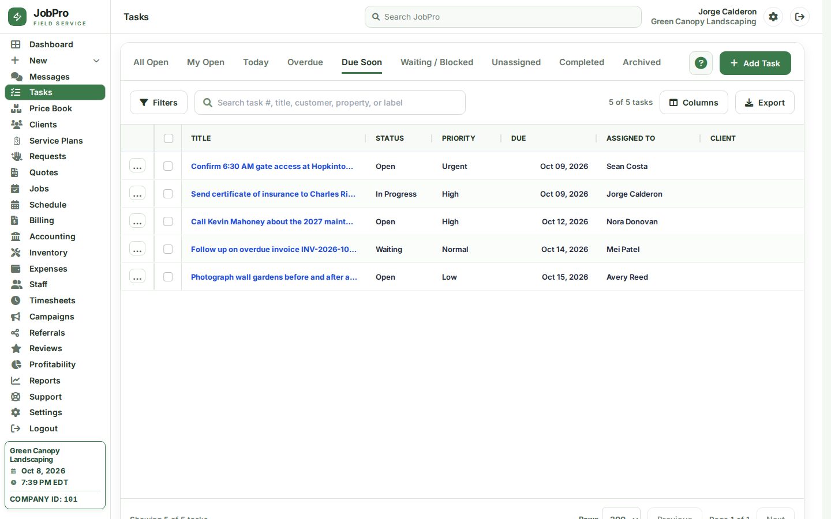This screenshot has height=519, width=831.
Task: Open the Waiting / Blocked tab
Action: coord(437,62)
